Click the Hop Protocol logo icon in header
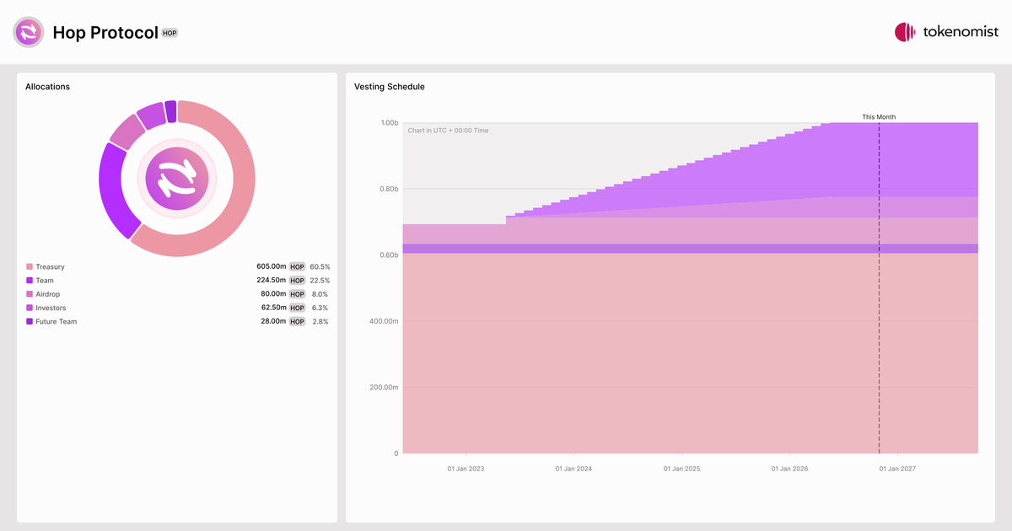Image resolution: width=1012 pixels, height=531 pixels. tap(28, 32)
